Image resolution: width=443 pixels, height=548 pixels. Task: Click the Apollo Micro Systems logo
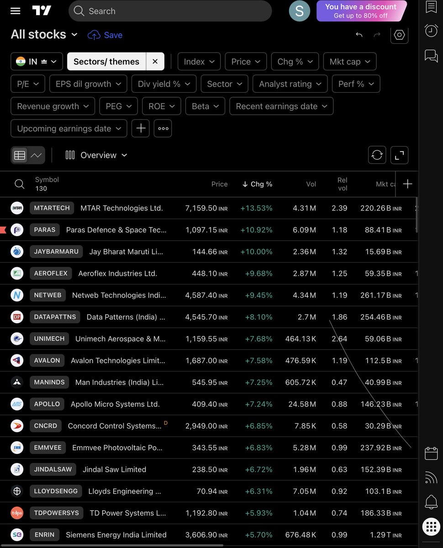pyautogui.click(x=17, y=404)
